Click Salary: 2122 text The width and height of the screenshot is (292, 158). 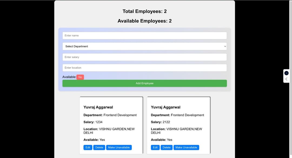[x=160, y=122]
